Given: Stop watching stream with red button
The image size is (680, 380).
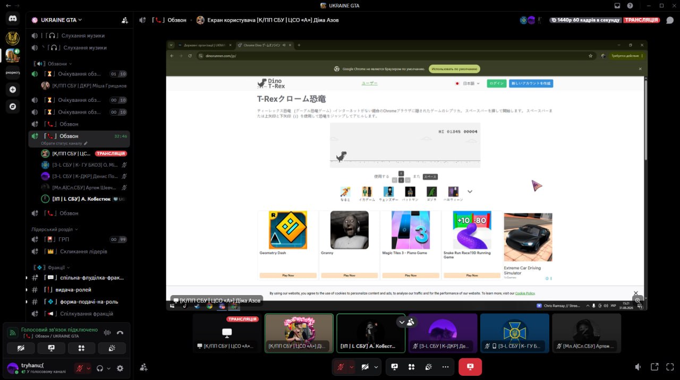Looking at the screenshot, I should coord(470,367).
